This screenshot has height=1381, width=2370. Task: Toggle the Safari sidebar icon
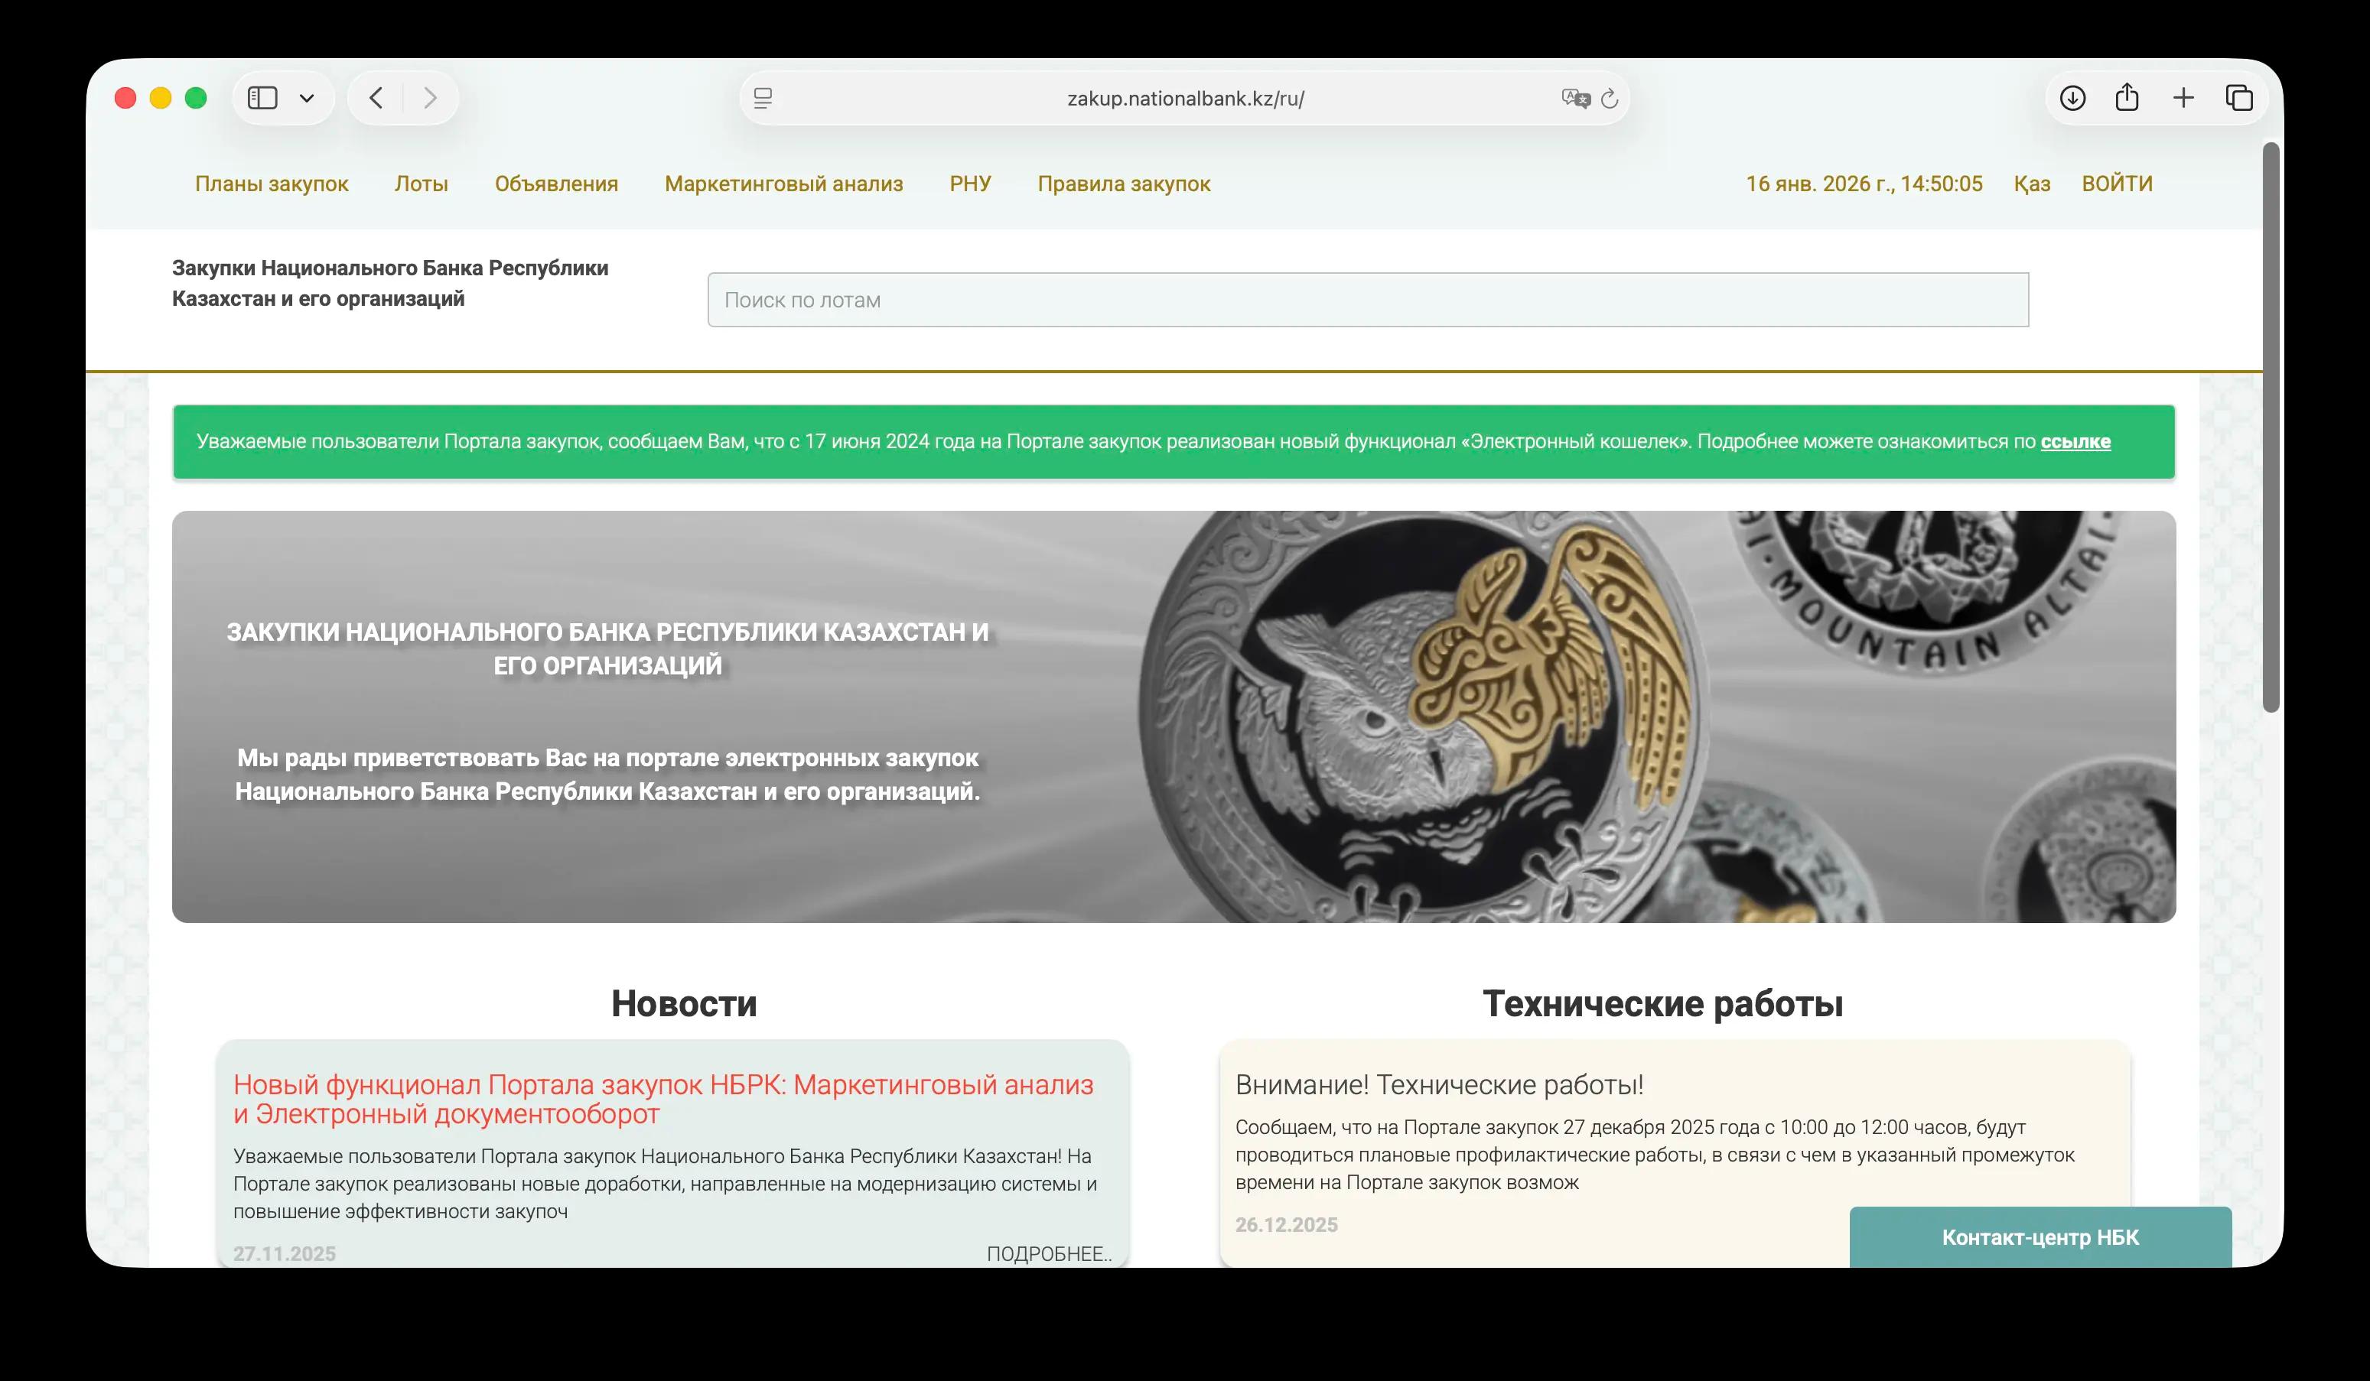(x=262, y=98)
